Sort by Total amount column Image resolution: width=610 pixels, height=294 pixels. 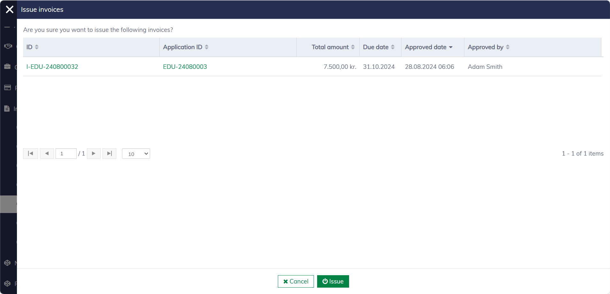[333, 47]
